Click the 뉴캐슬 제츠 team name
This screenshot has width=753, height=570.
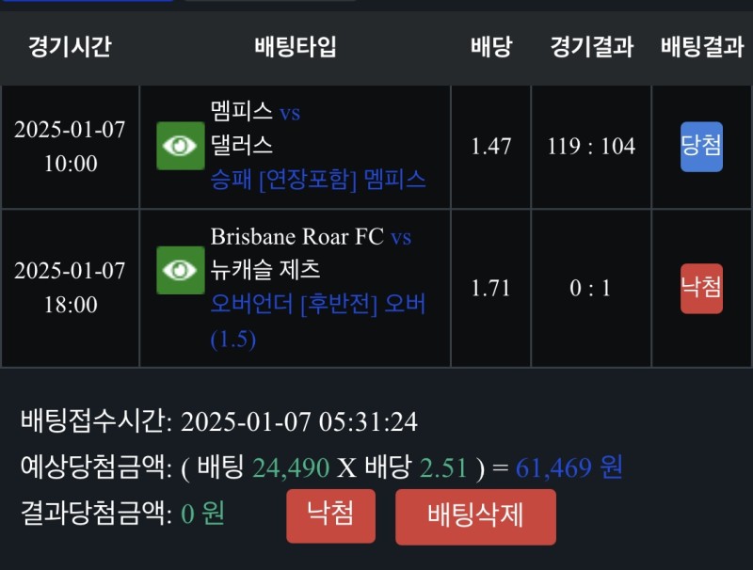265,270
